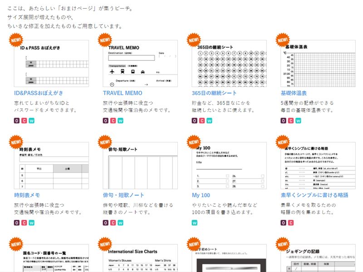The height and width of the screenshot is (272, 363).
Task: Open the 時刻表メモ link
Action: click(x=27, y=195)
